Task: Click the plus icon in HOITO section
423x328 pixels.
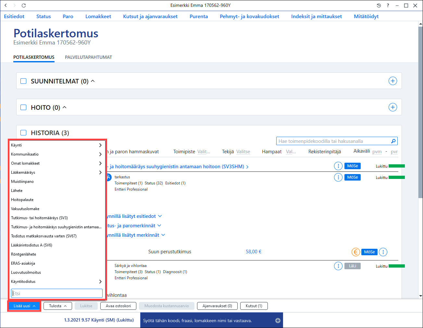Action: [393, 107]
